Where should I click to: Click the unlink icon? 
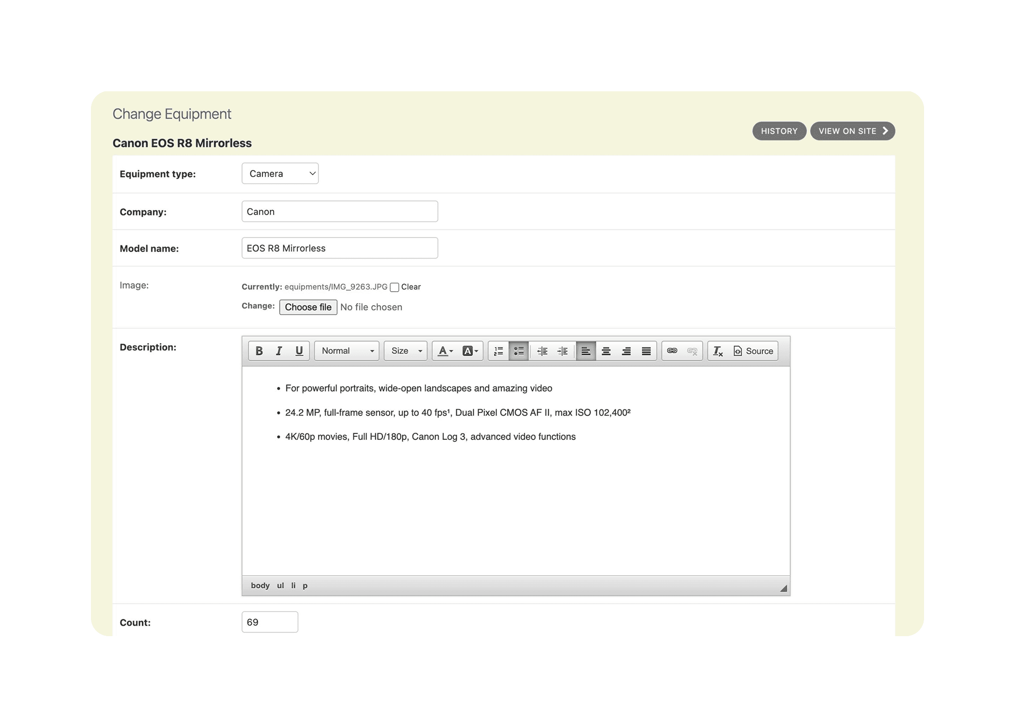coord(692,351)
